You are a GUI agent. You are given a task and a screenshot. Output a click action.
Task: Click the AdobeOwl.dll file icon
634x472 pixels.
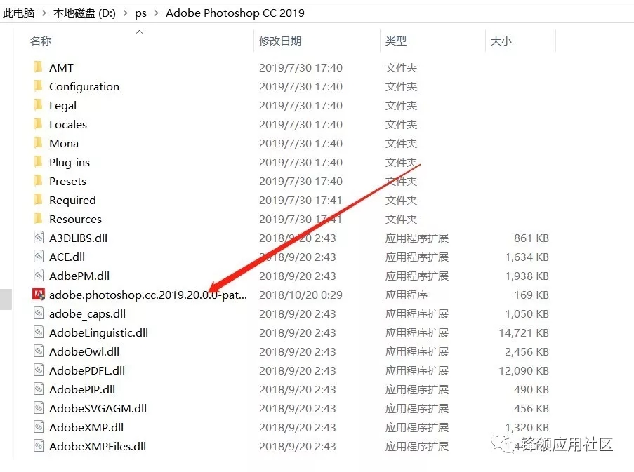[39, 351]
